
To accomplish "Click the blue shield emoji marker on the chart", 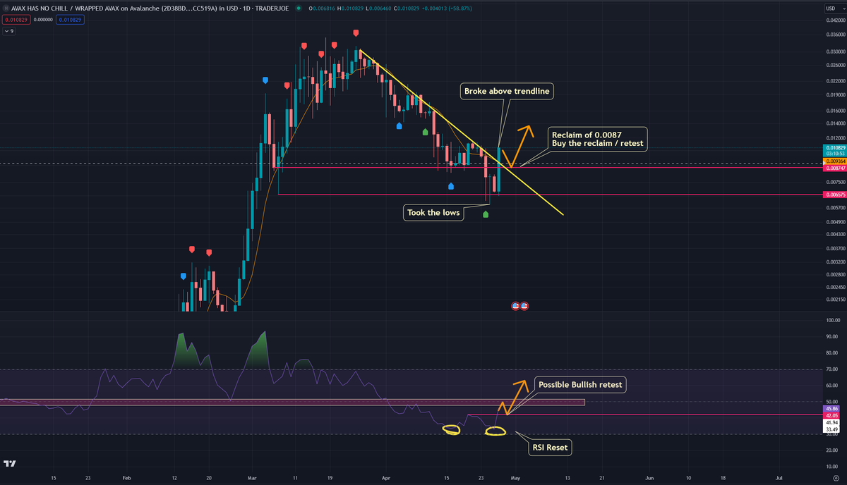I will [x=265, y=80].
